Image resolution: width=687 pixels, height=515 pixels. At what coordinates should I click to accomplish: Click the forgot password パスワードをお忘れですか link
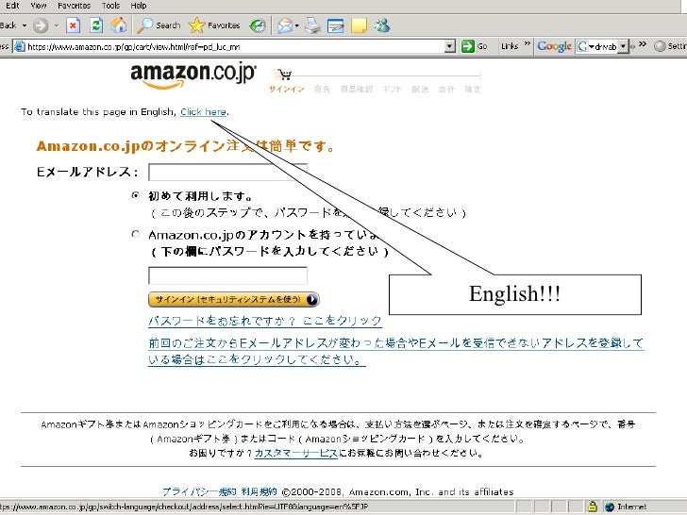pos(265,321)
